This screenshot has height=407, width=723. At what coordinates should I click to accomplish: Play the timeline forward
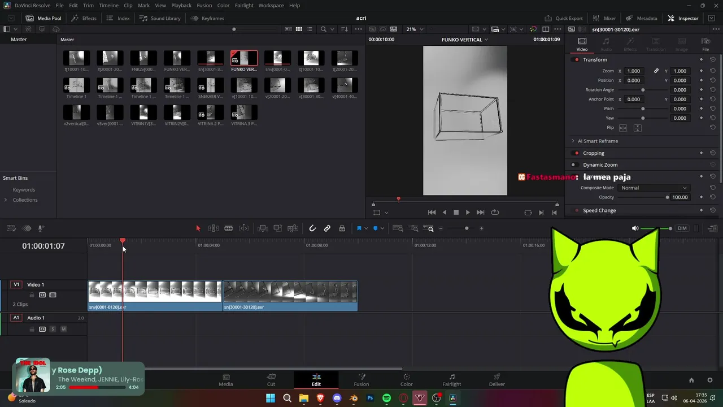click(468, 213)
